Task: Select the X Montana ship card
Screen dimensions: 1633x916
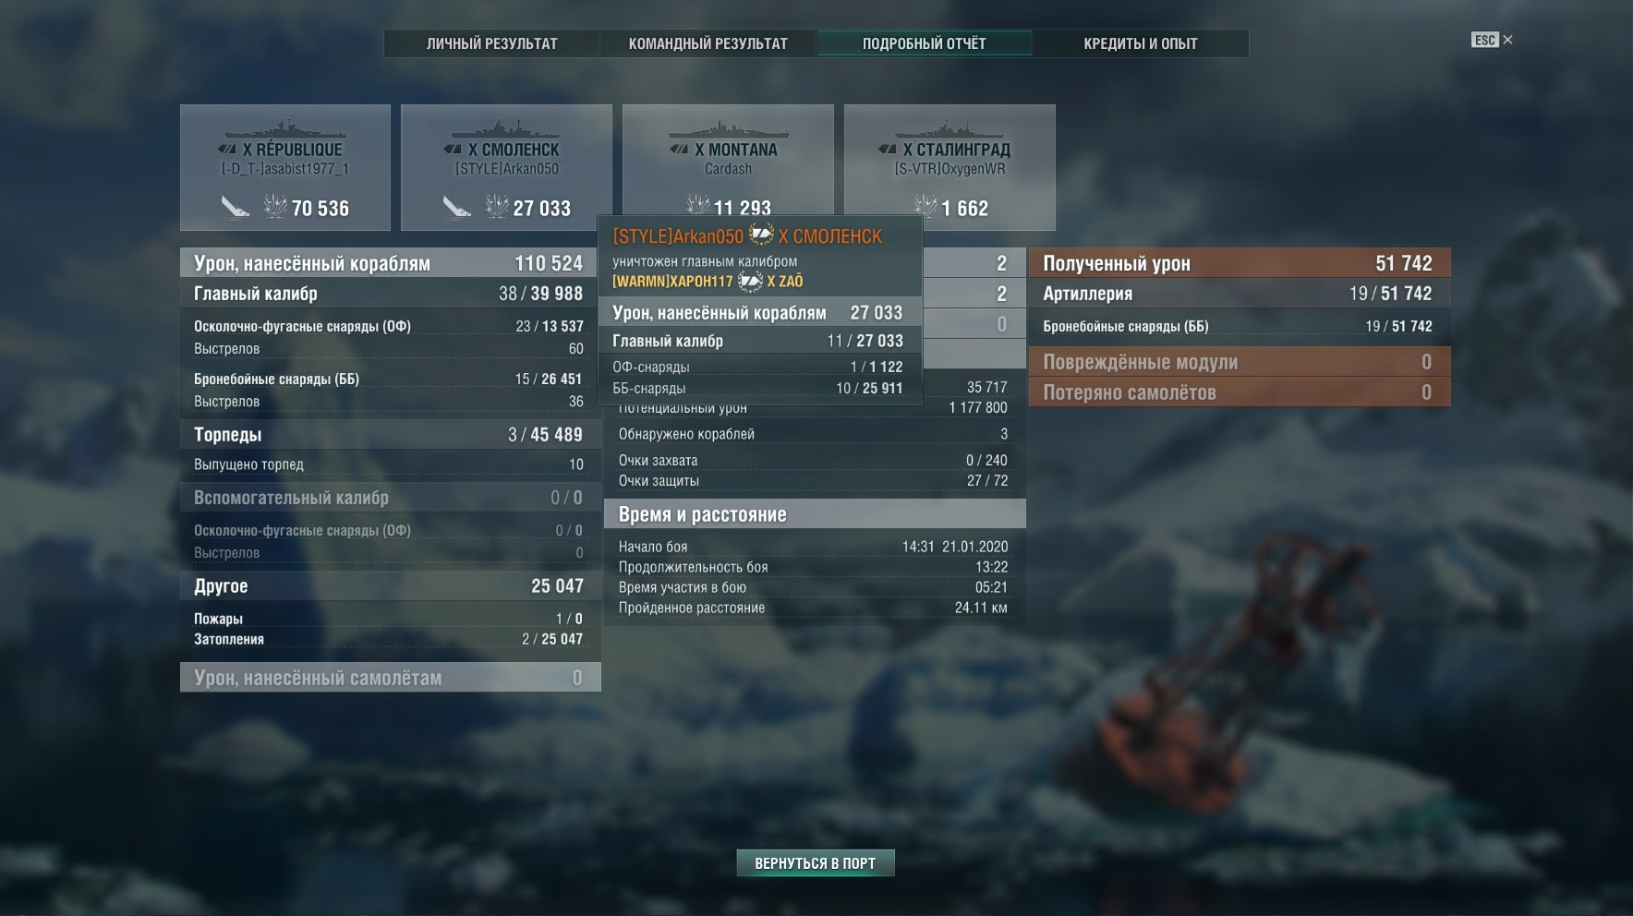Action: (x=728, y=162)
